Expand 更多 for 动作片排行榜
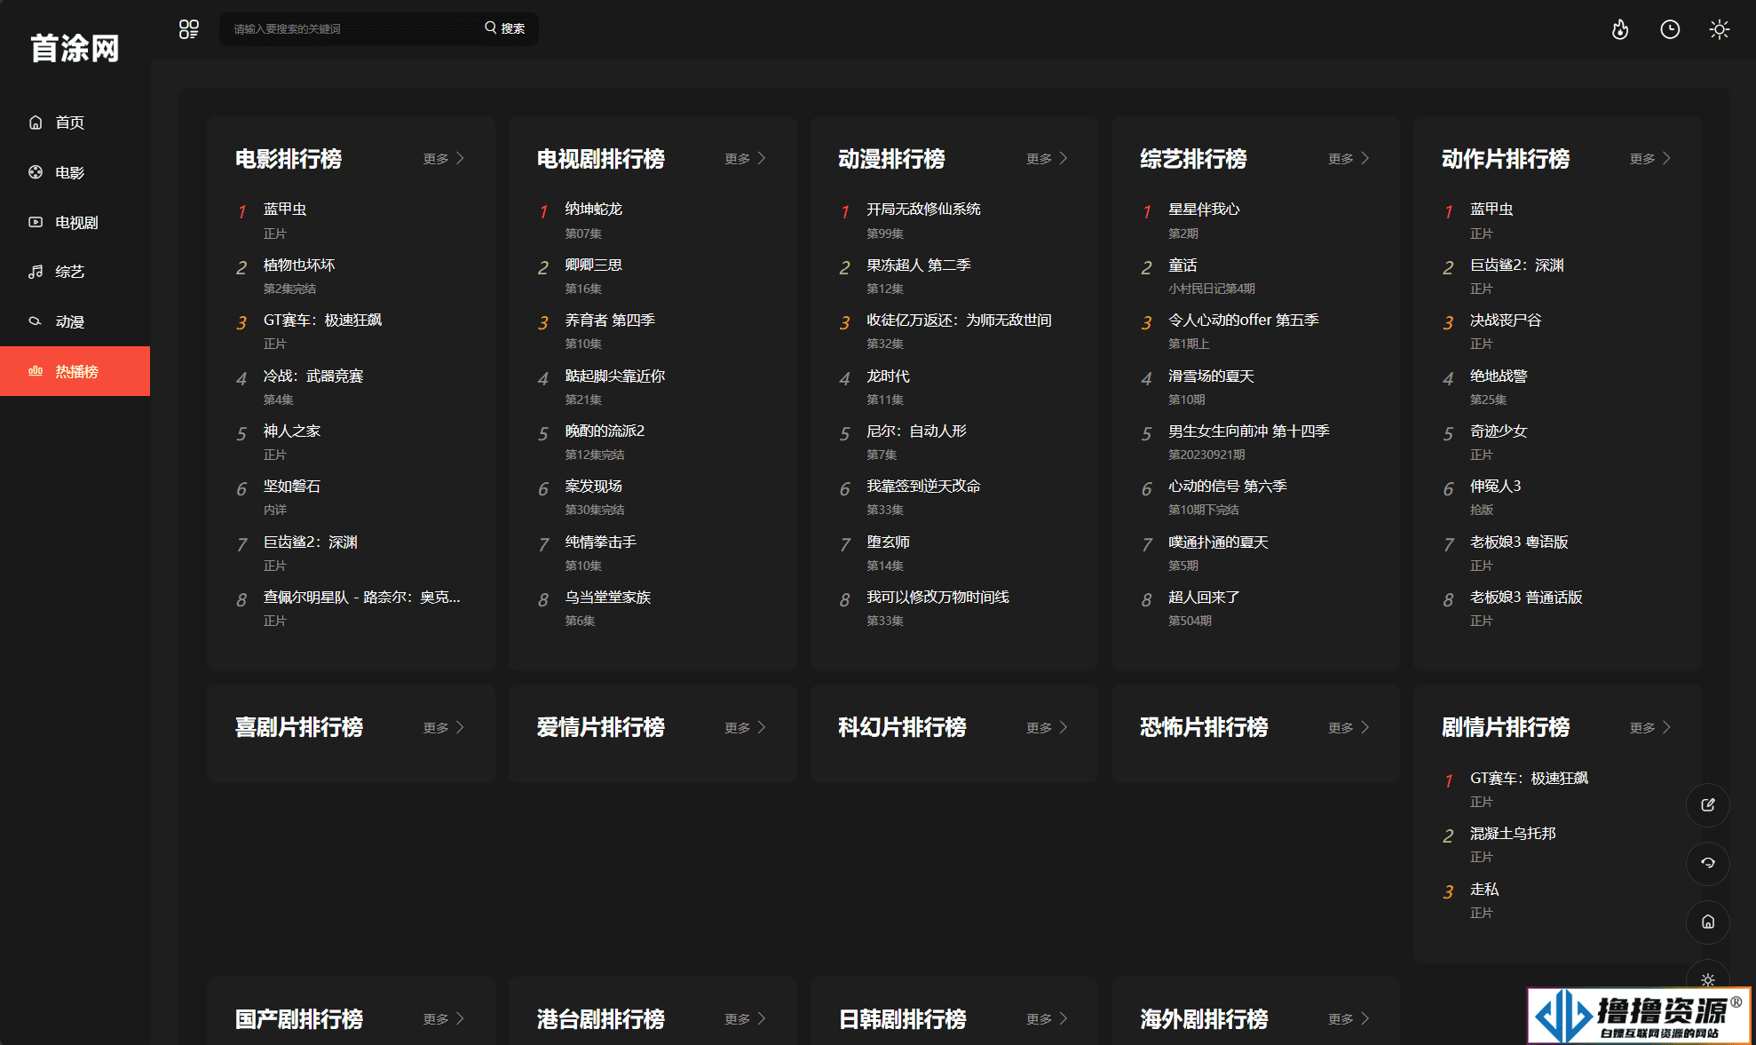 point(1651,159)
